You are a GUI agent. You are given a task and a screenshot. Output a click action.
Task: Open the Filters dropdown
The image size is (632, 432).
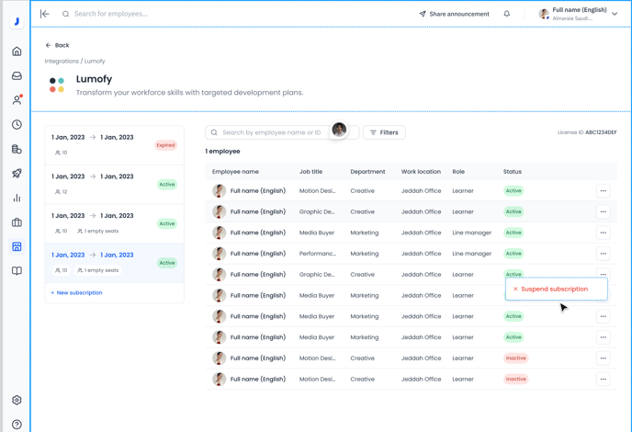pos(384,132)
